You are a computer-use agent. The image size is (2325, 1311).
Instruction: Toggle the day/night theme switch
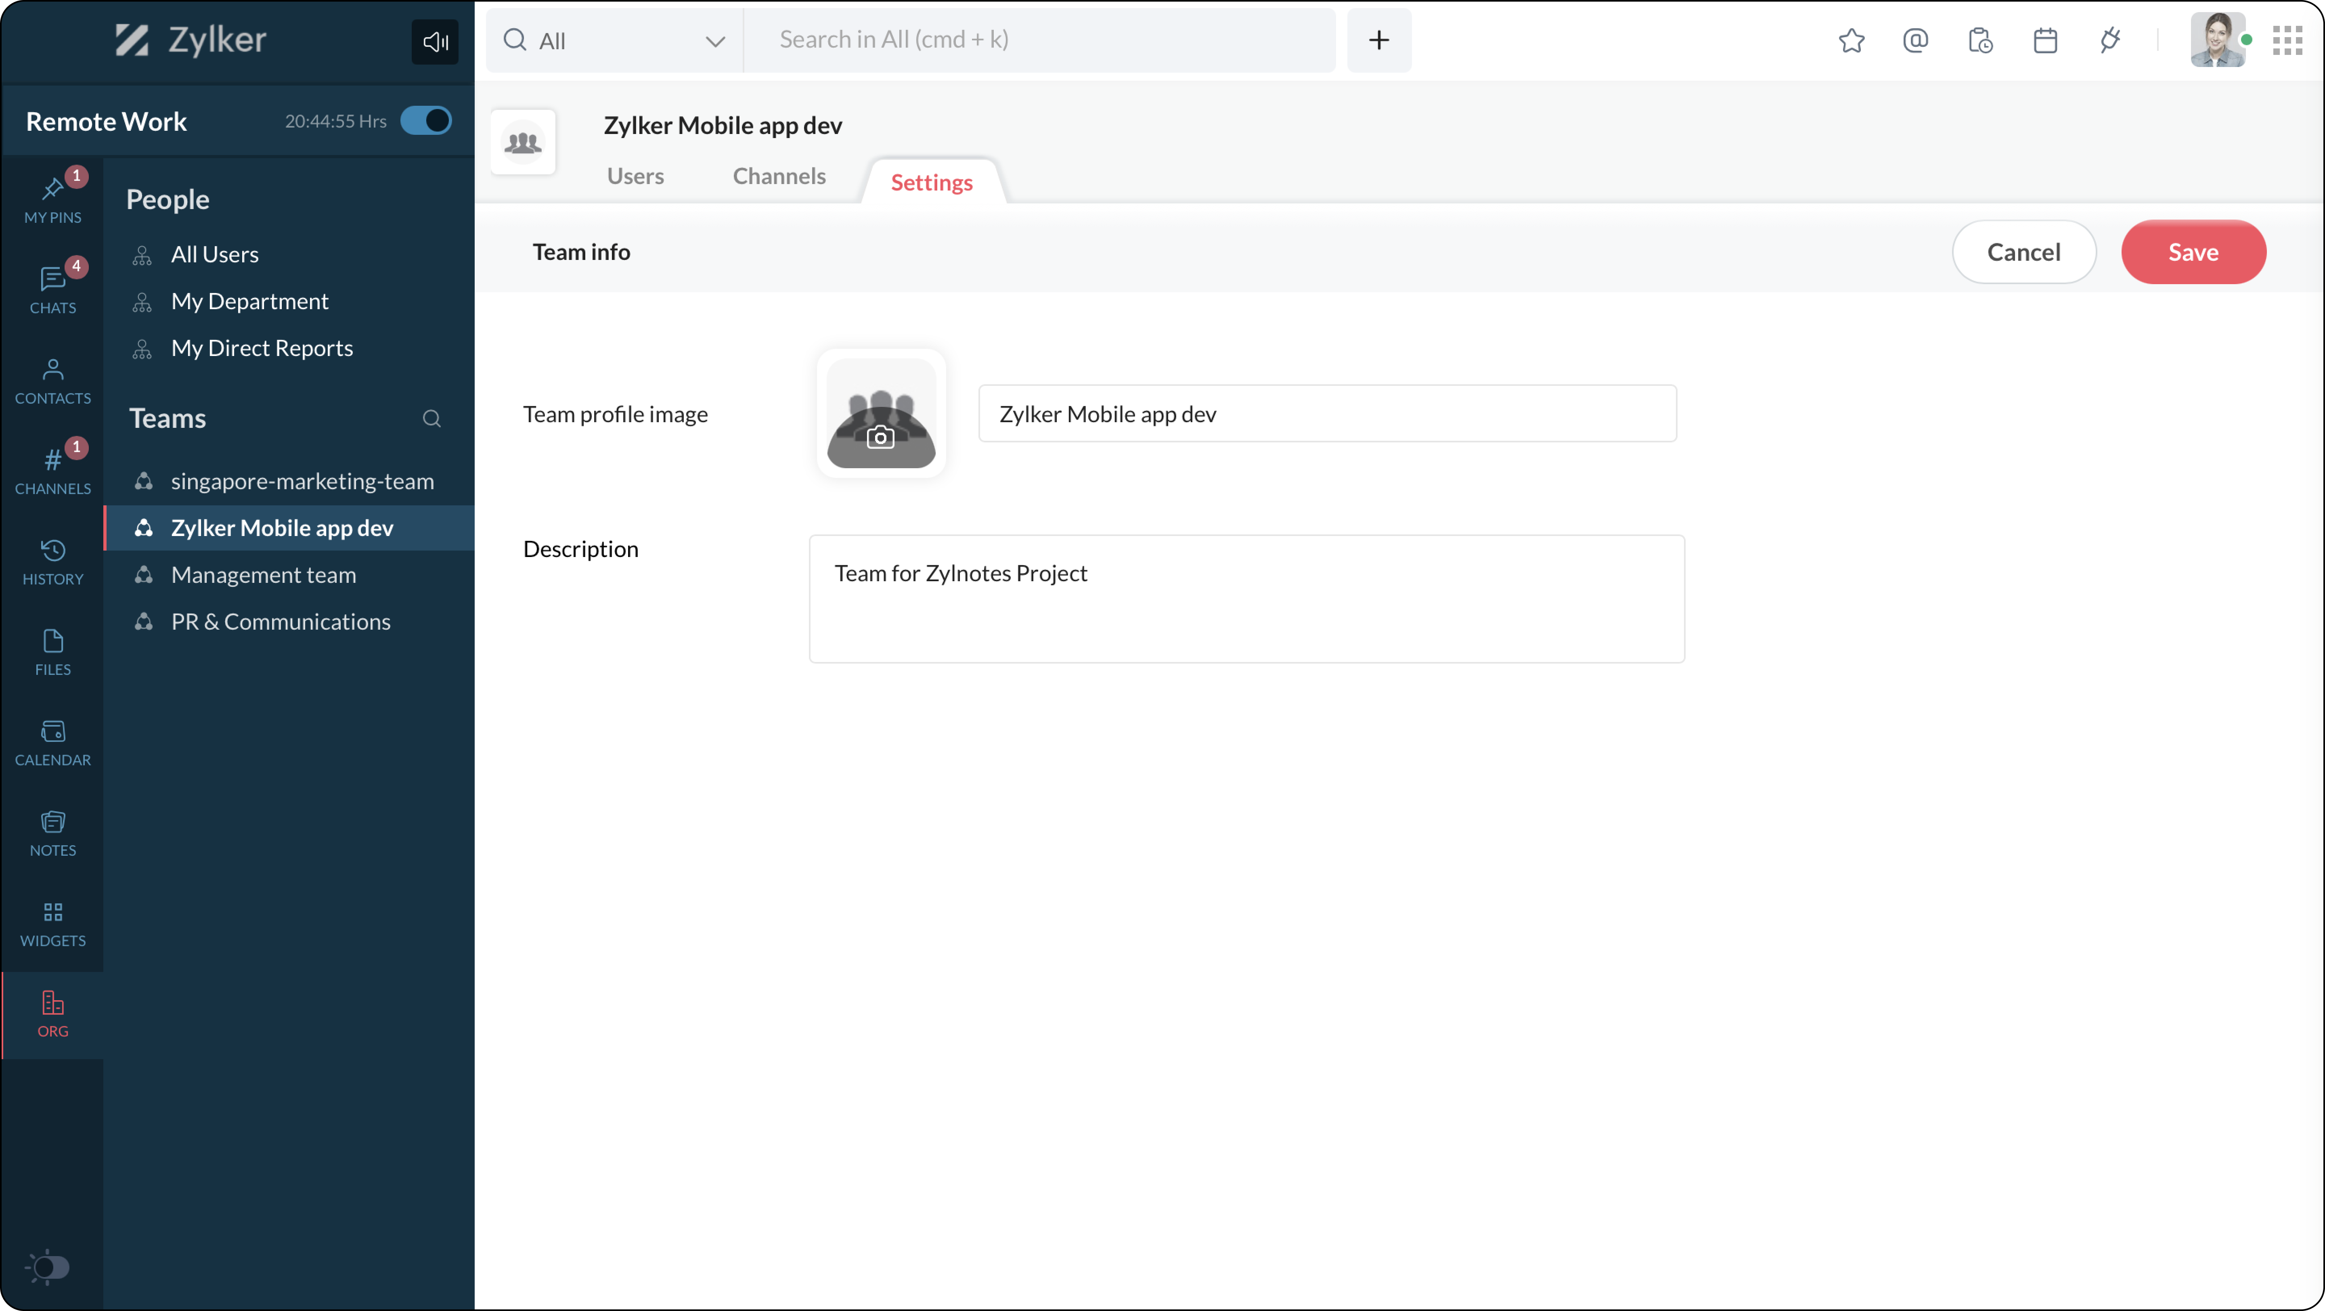tap(49, 1267)
